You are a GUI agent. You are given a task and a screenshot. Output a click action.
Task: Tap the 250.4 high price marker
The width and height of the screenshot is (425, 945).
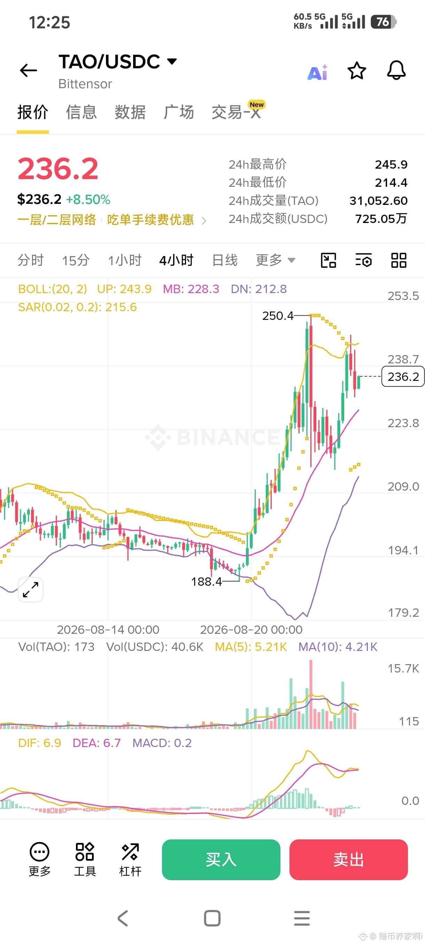(x=278, y=315)
